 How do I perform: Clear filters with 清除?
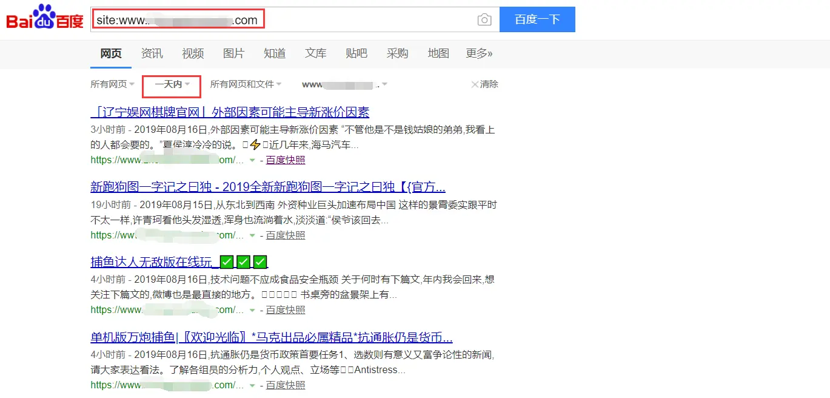click(484, 84)
